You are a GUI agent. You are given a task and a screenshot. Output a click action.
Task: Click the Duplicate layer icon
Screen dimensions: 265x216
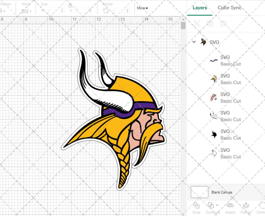[x=210, y=24]
